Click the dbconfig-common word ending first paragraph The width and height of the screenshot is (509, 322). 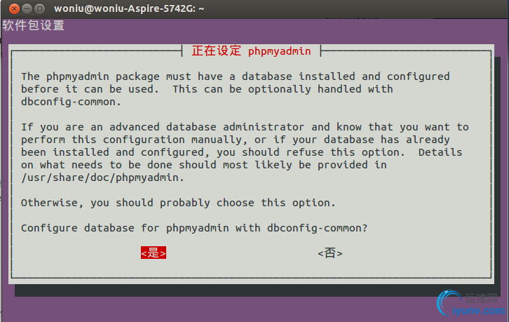(x=71, y=102)
